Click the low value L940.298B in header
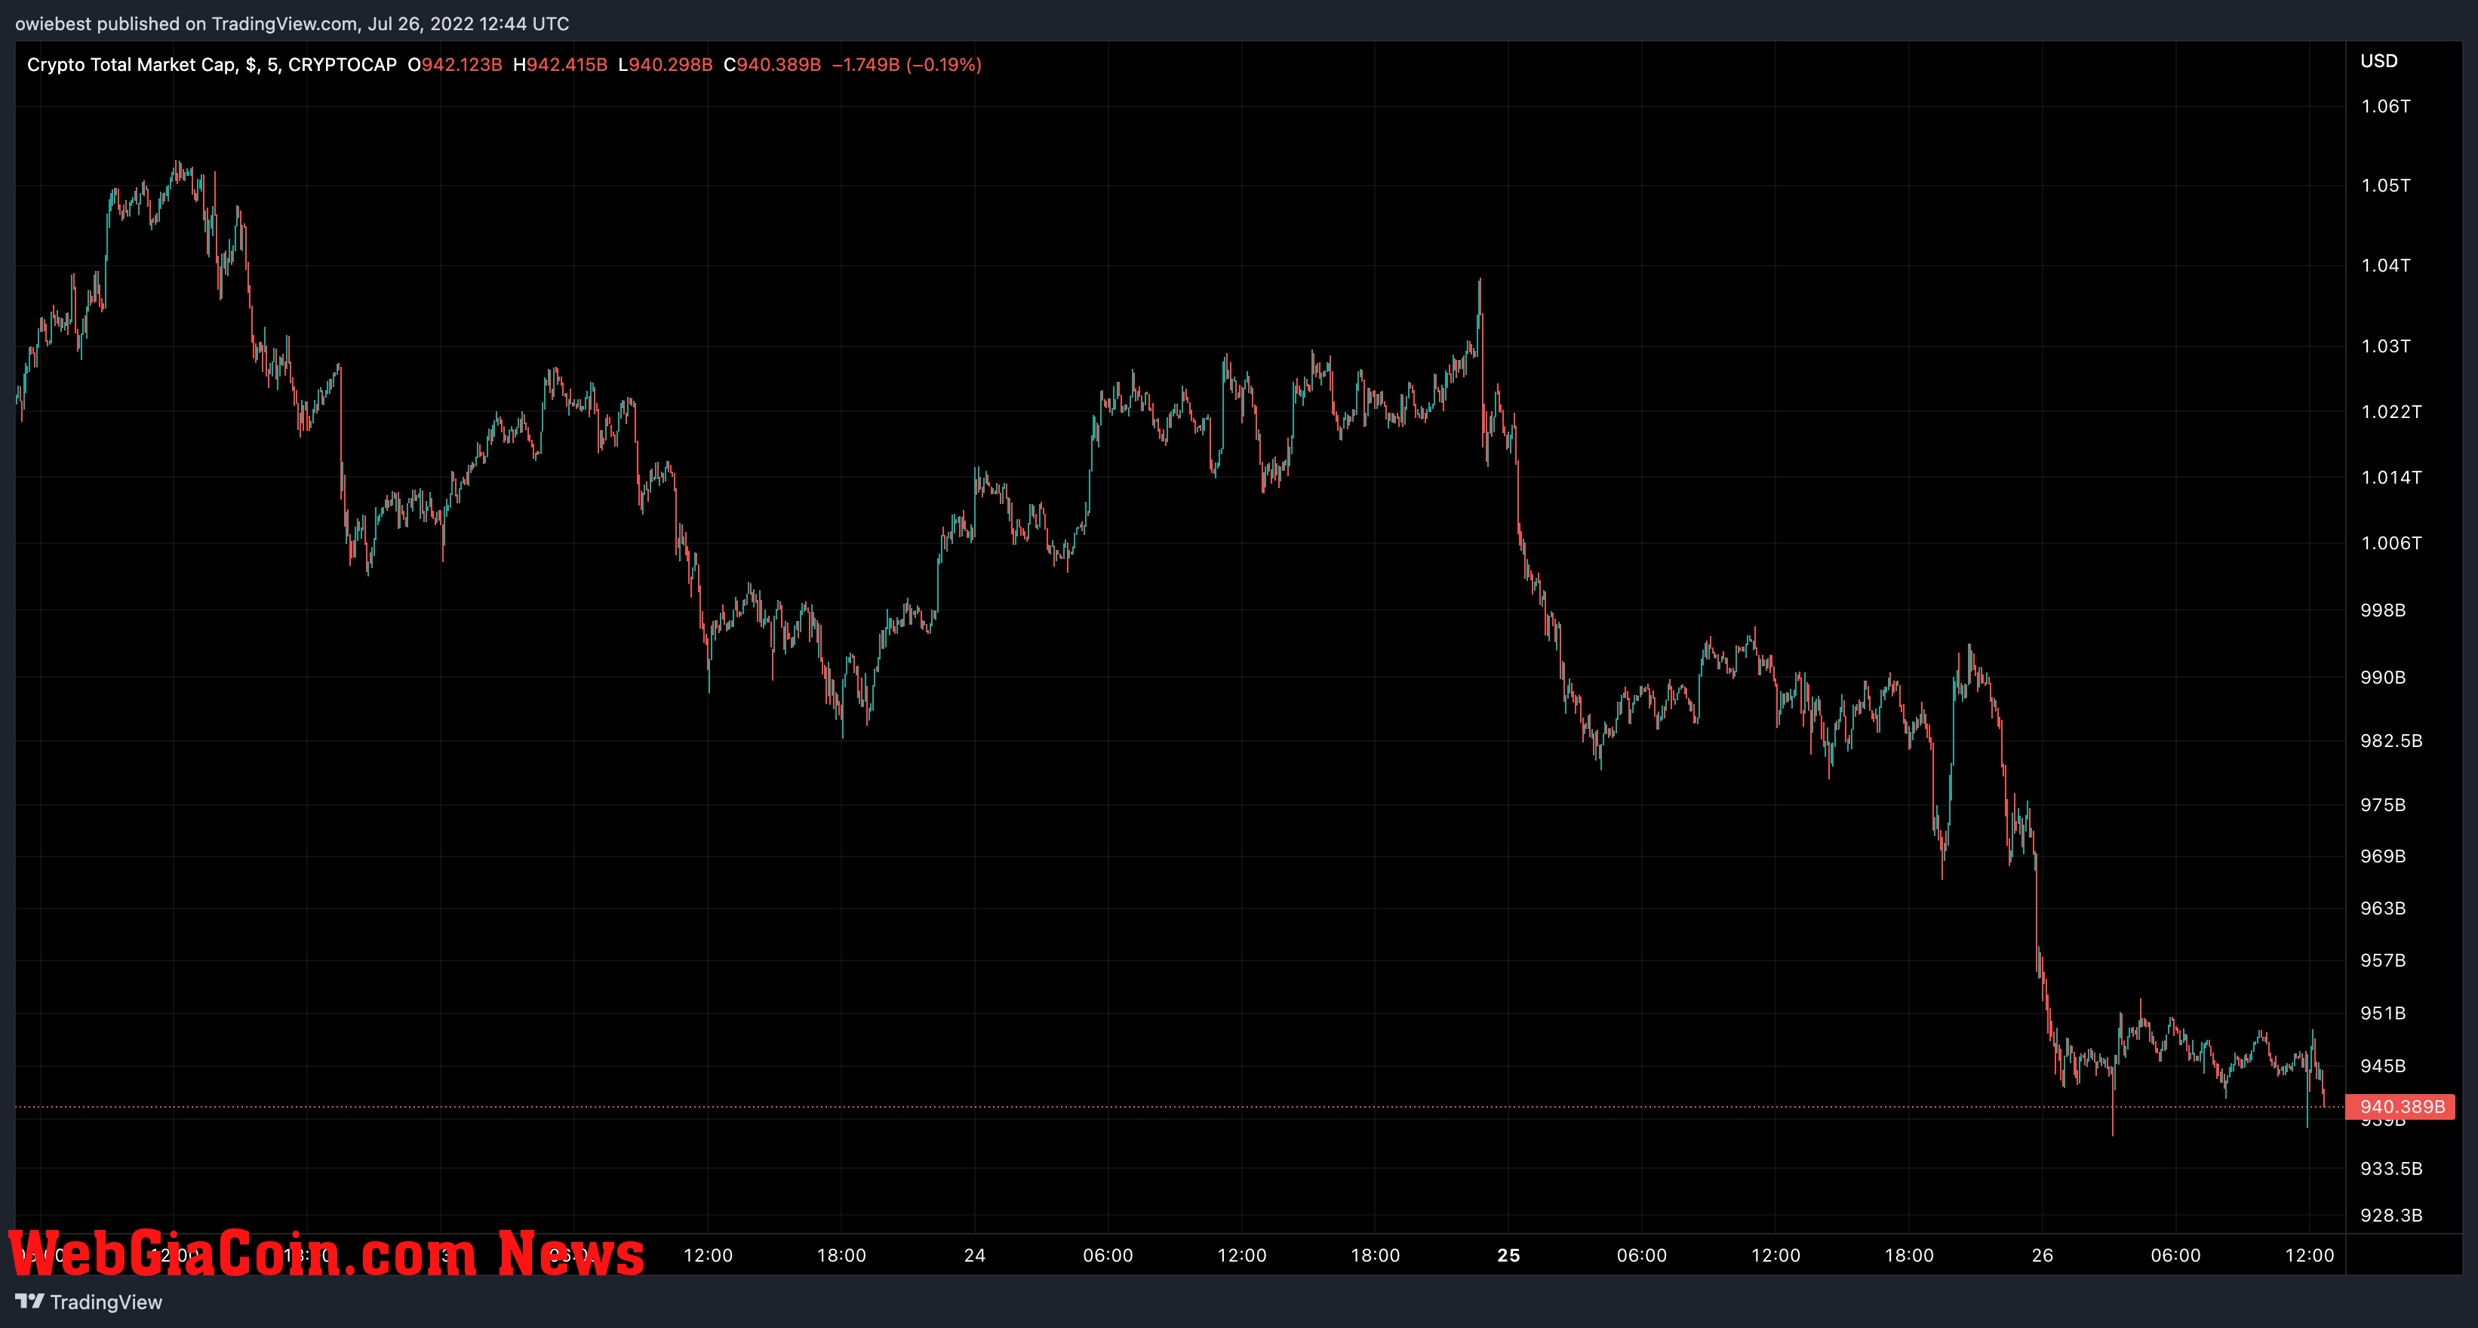This screenshot has height=1328, width=2478. (666, 64)
